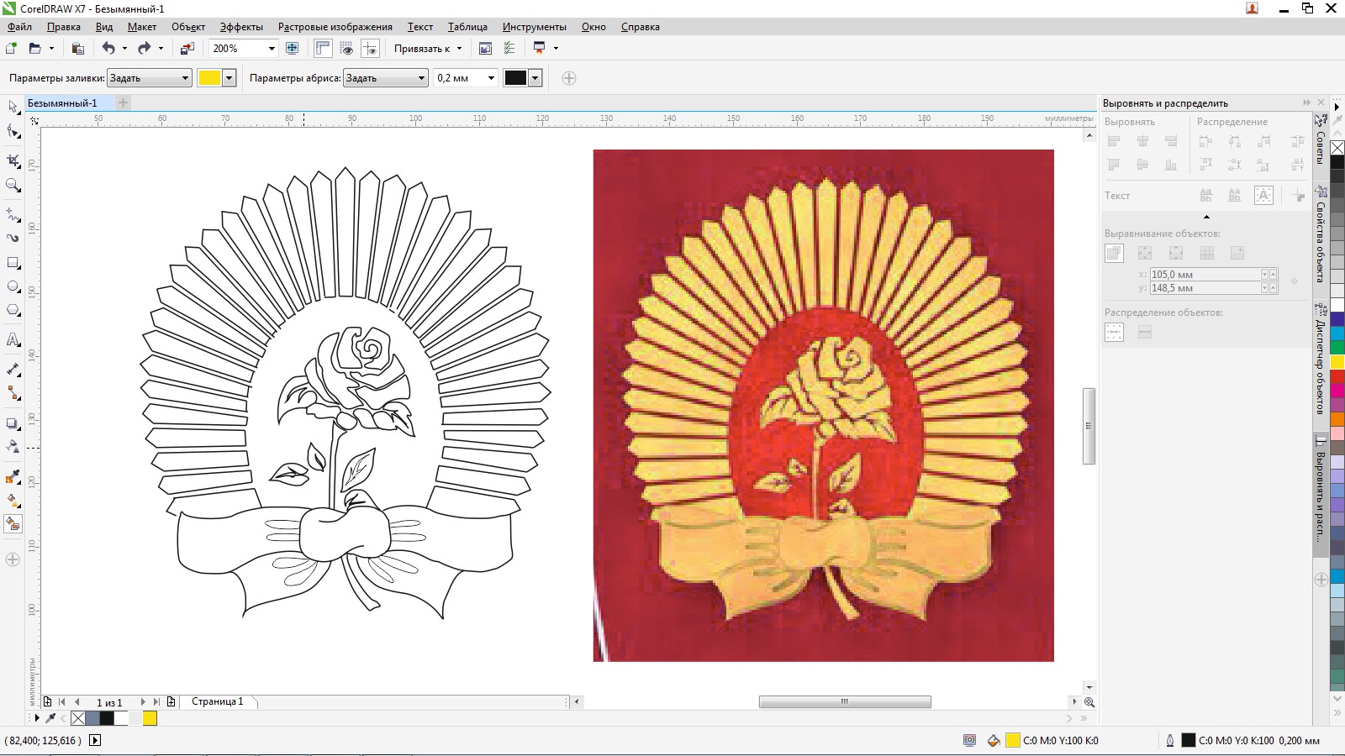The width and height of the screenshot is (1345, 756).
Task: Expand the black outline color picker arrow
Action: [535, 78]
